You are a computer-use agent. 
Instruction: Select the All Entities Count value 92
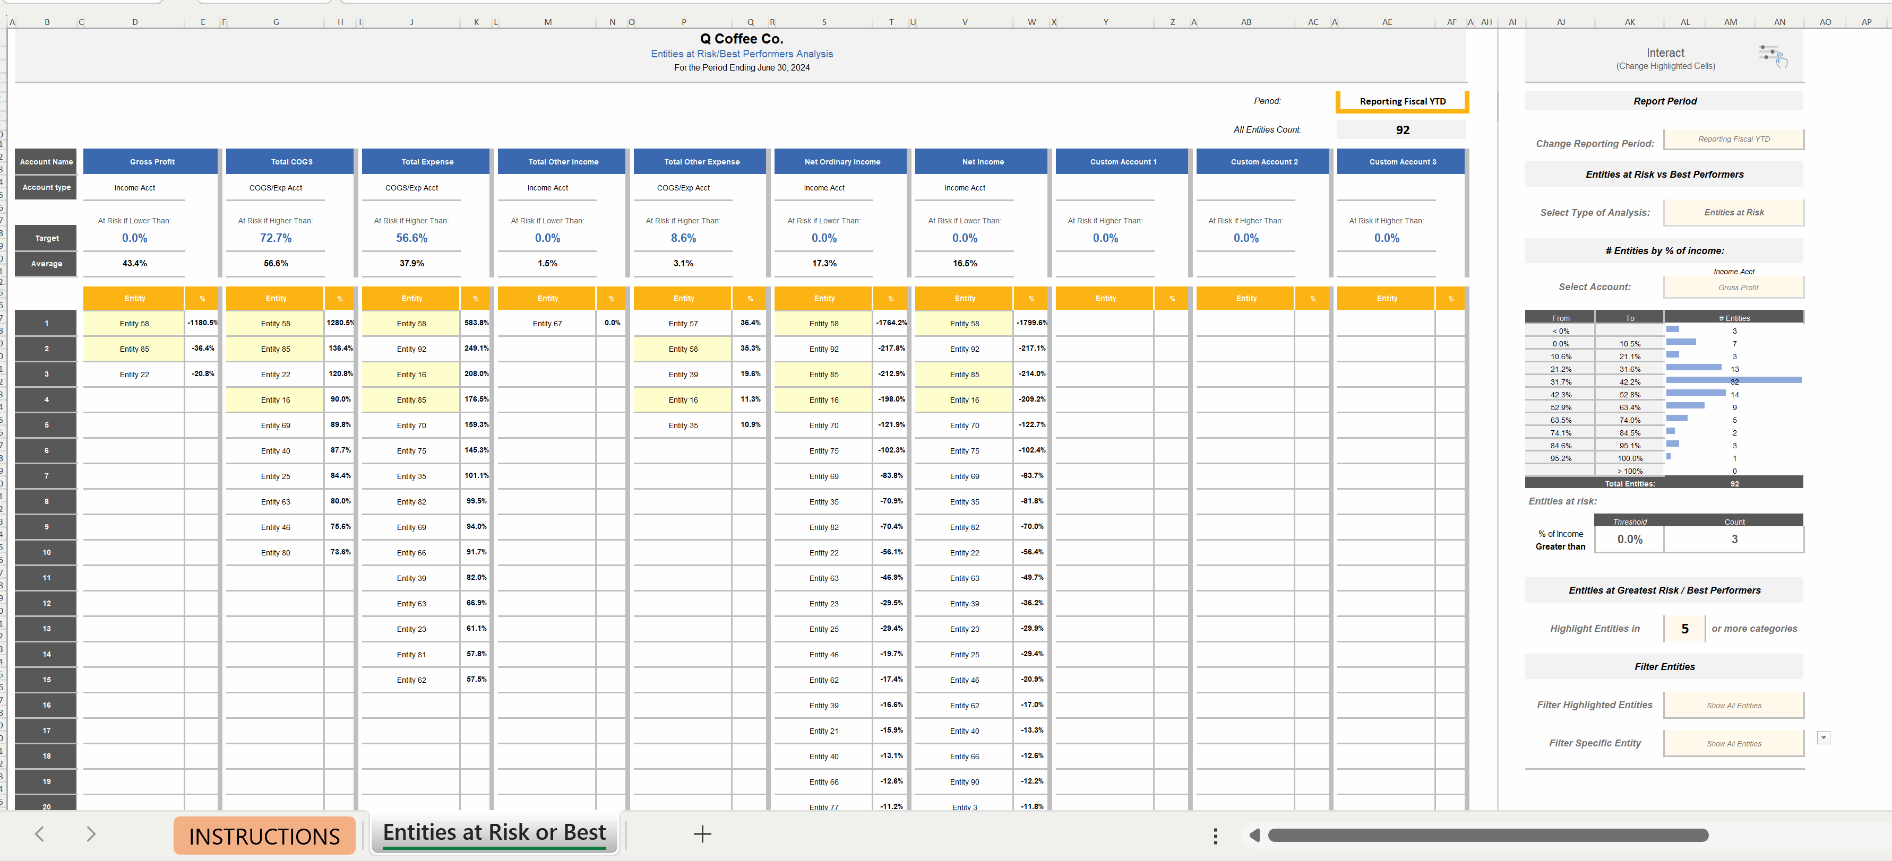pos(1402,130)
